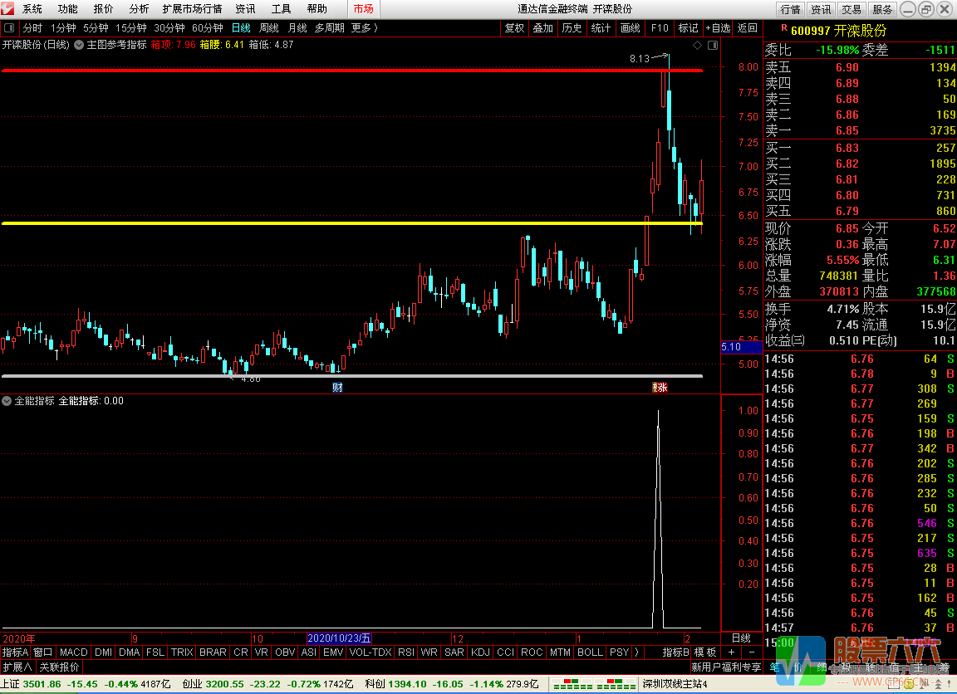Image resolution: width=957 pixels, height=694 pixels.
Task: Open the 工具 menu
Action: click(x=282, y=8)
